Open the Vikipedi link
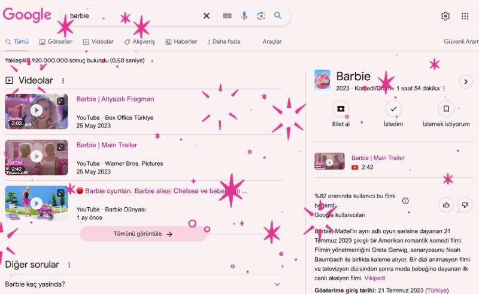The image size is (479, 294). [375, 278]
